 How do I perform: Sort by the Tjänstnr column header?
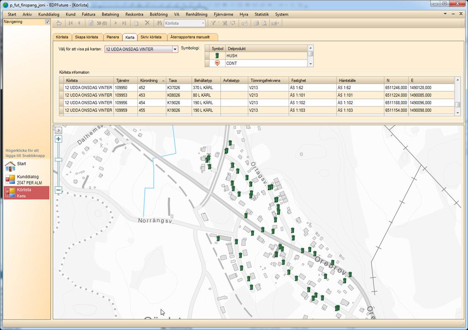click(x=126, y=80)
